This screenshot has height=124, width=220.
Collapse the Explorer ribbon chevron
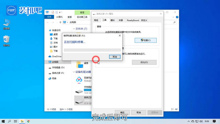173,17
